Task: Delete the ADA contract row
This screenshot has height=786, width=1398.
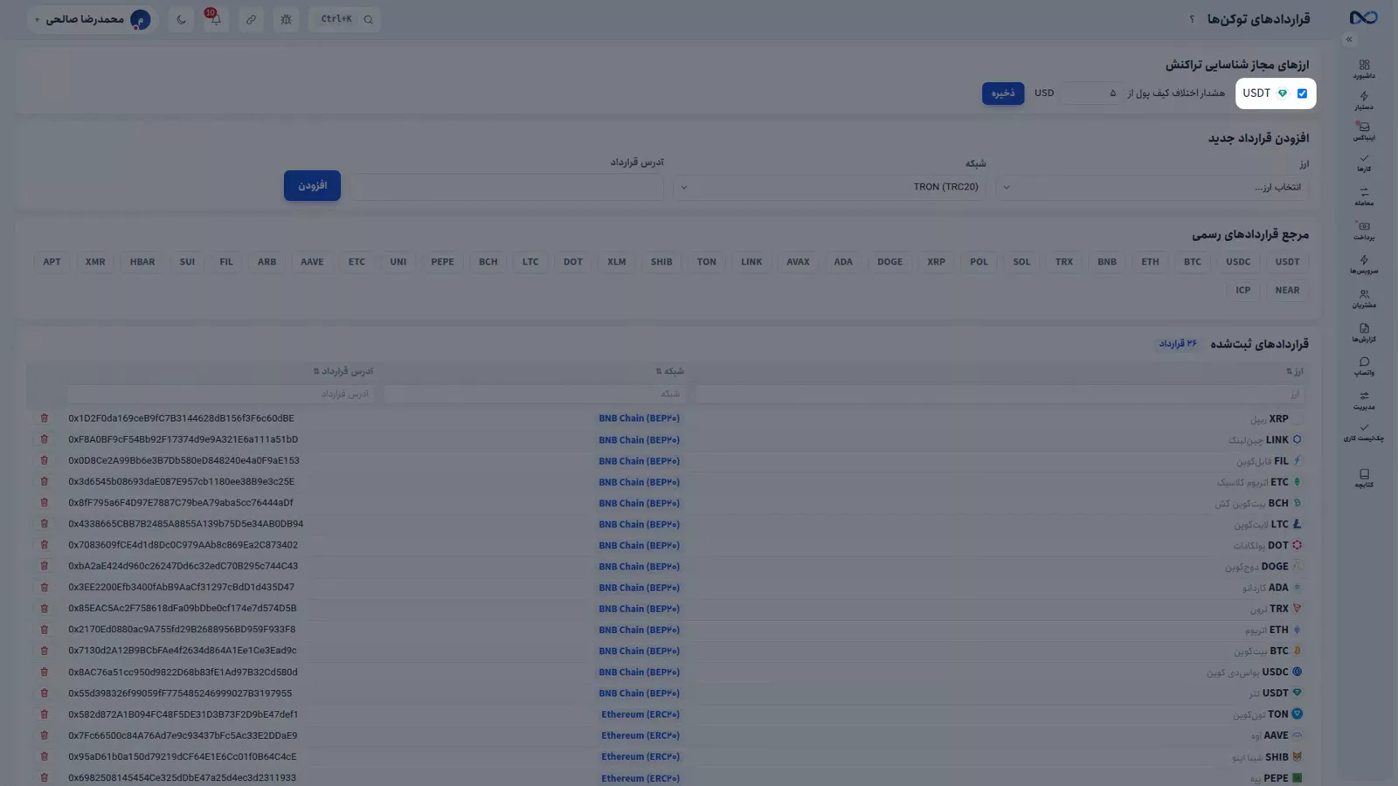Action: 45,588
